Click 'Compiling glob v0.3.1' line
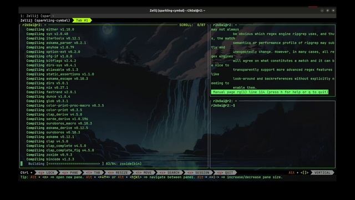This screenshot has height=200, width=355. 47,101
